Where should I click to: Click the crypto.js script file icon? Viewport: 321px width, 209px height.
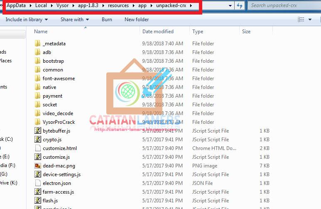(38, 139)
